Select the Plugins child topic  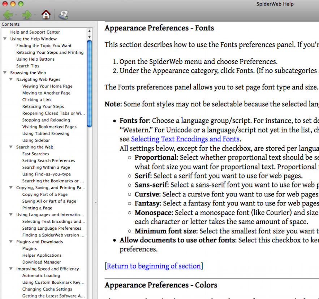(30, 248)
